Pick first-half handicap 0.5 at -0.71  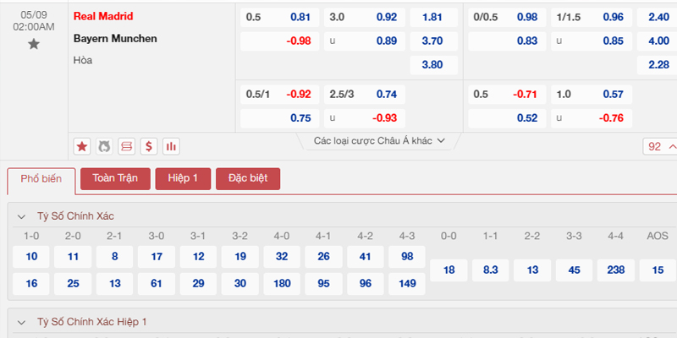click(x=507, y=95)
